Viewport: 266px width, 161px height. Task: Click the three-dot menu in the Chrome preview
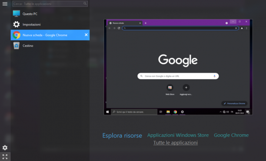[246, 28]
